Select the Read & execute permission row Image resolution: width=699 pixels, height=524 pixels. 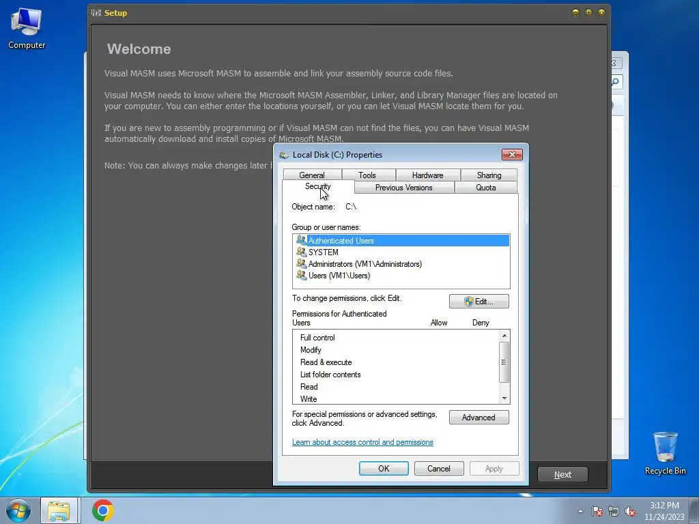396,362
